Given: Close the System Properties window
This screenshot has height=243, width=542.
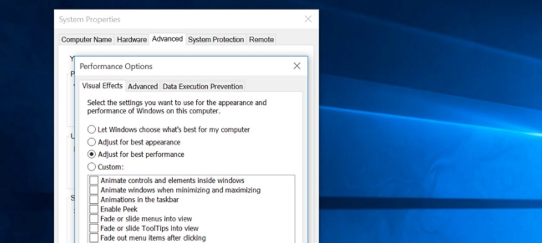Looking at the screenshot, I should pyautogui.click(x=308, y=19).
